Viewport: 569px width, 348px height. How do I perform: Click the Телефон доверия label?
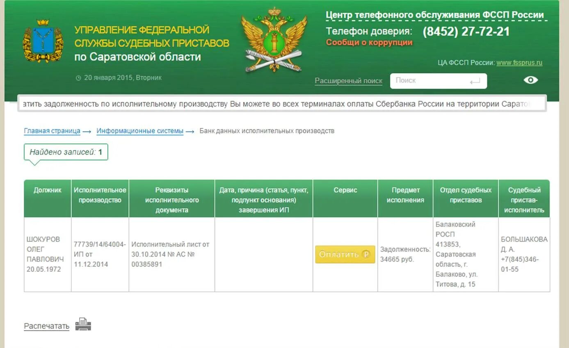click(369, 31)
